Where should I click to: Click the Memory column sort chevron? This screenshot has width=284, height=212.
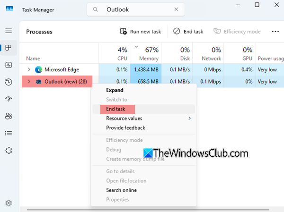tap(136, 47)
